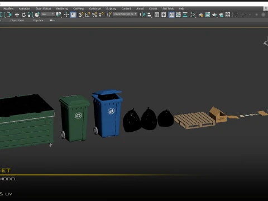Toggle the Layer Explorer
268x201 pixels.
pos(164,15)
